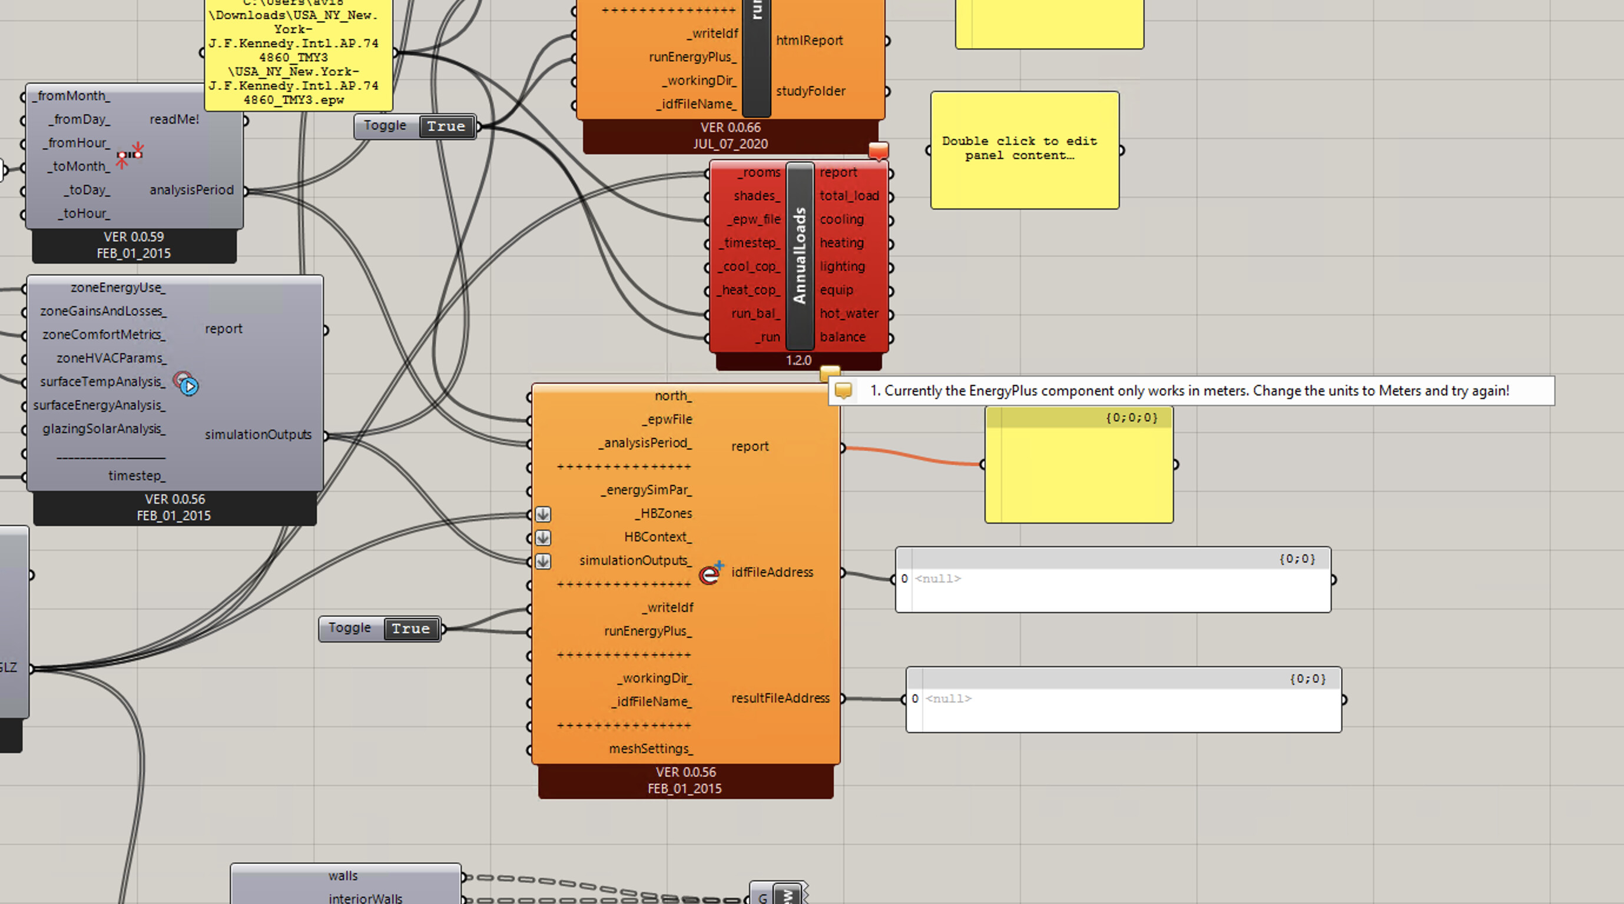Click the 'Double click to edit' panel
This screenshot has width=1624, height=904.
coord(1025,149)
